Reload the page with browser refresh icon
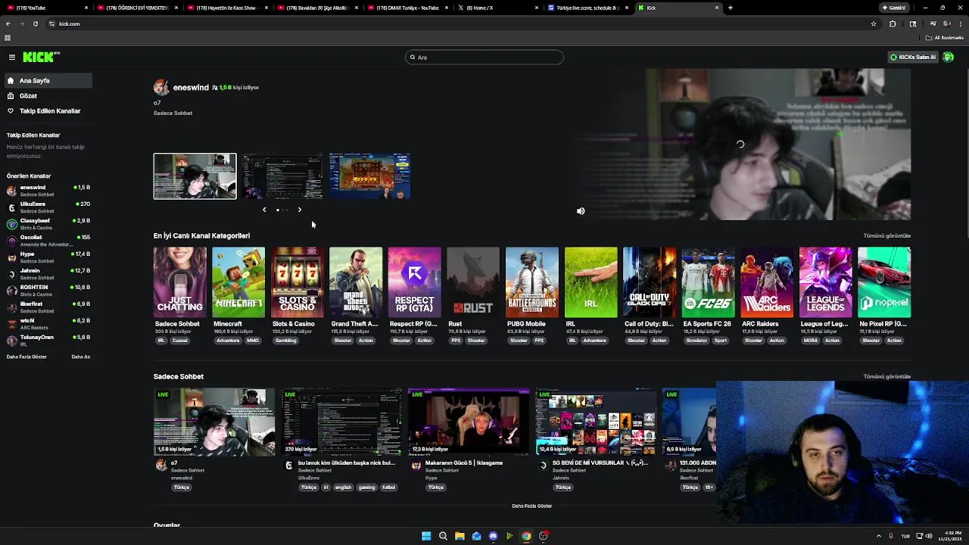The width and height of the screenshot is (969, 545). coord(35,23)
